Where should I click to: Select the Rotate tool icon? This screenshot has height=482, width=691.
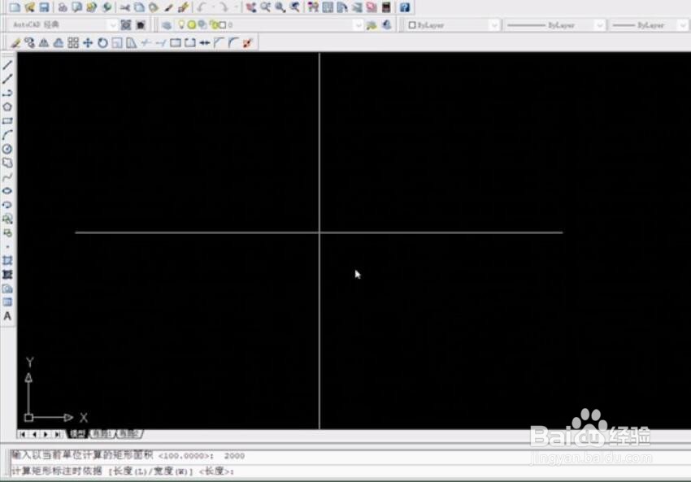(102, 43)
